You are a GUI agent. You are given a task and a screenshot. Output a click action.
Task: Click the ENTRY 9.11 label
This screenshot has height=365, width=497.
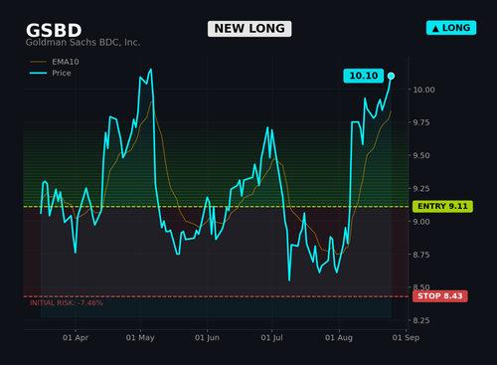pyautogui.click(x=442, y=206)
